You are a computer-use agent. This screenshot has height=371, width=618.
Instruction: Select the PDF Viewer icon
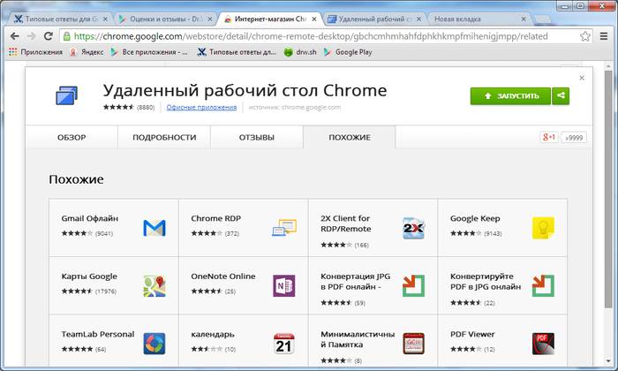pyautogui.click(x=543, y=344)
